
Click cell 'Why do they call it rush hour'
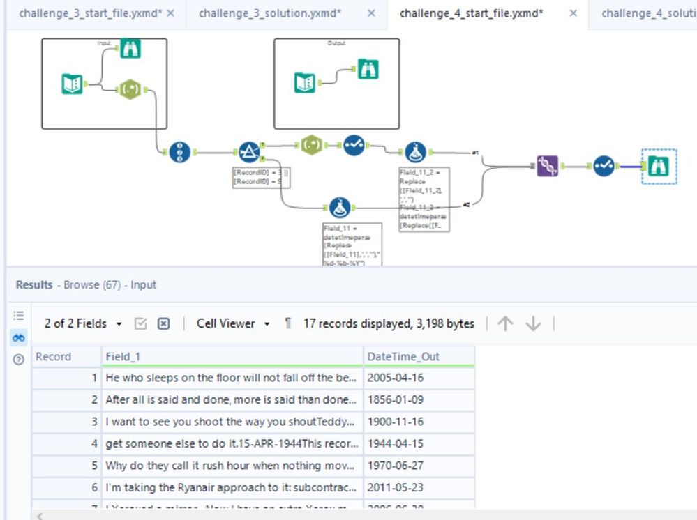tap(232, 466)
